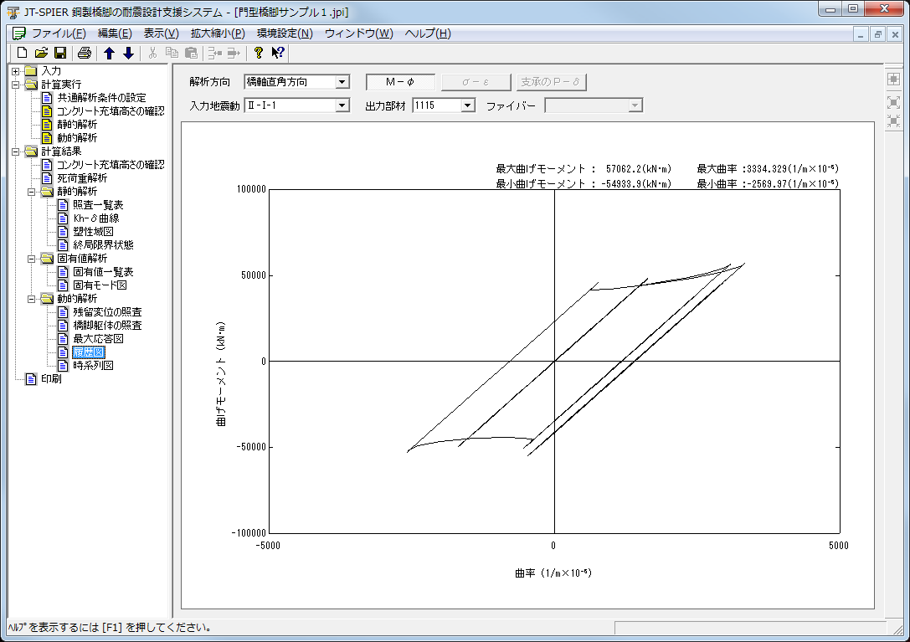Collapse the 計算実行 tree folder
910x642 pixels.
15,85
